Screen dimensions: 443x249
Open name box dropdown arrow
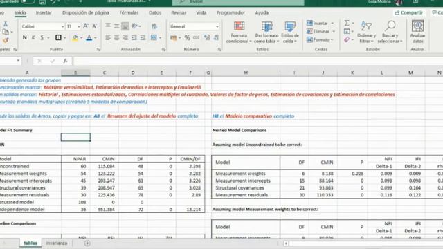(x=18, y=61)
